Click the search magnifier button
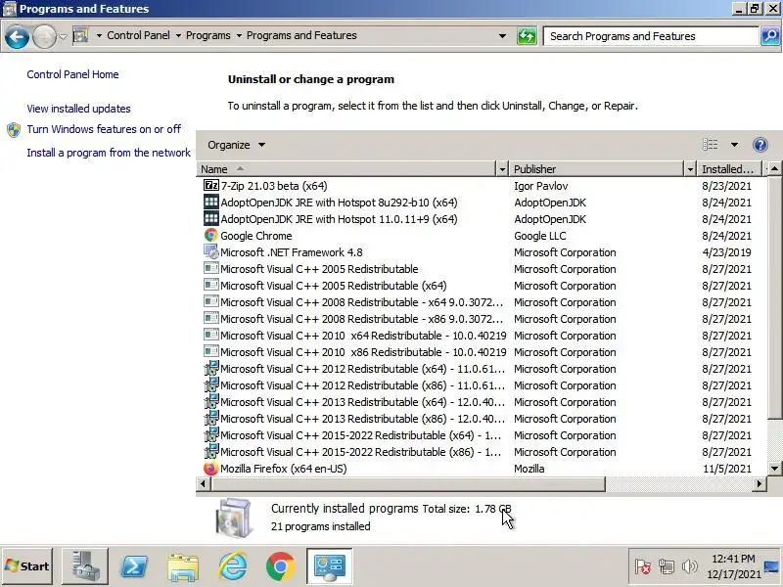The width and height of the screenshot is (783, 587). pyautogui.click(x=770, y=36)
